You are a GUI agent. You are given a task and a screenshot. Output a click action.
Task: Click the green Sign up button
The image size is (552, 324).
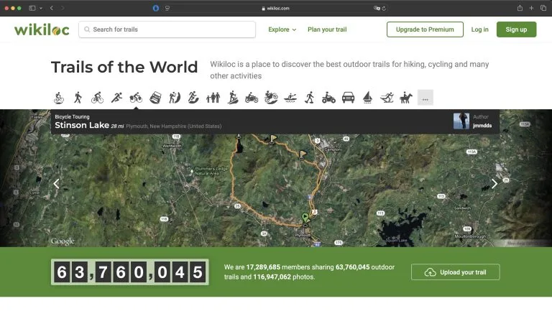517,29
